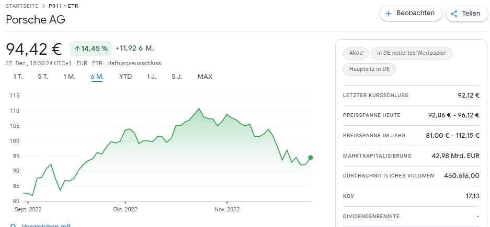Click the value 460.616,00

click(462, 176)
